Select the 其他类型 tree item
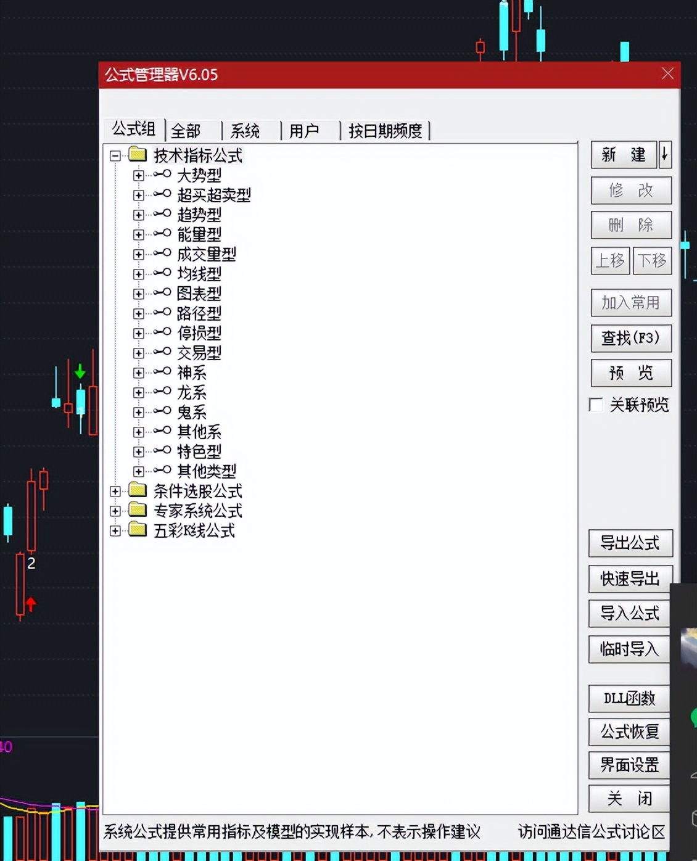Image resolution: width=697 pixels, height=861 pixels. 206,471
